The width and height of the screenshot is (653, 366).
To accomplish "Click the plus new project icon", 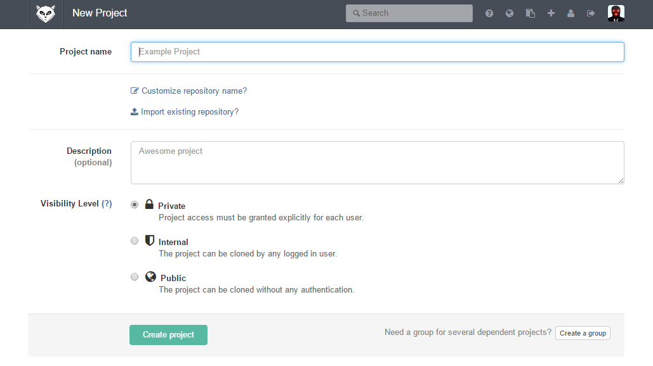I will (x=551, y=13).
